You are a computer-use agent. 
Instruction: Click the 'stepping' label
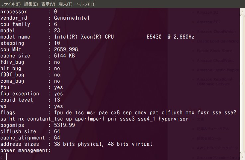[x=12, y=43]
